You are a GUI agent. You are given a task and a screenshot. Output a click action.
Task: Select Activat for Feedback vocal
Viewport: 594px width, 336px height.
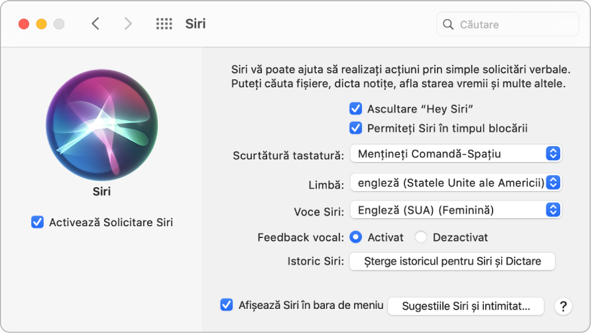(x=355, y=237)
